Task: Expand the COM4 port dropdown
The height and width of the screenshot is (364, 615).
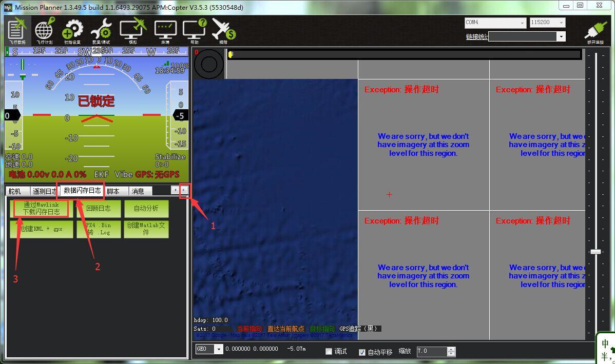Action: (522, 23)
